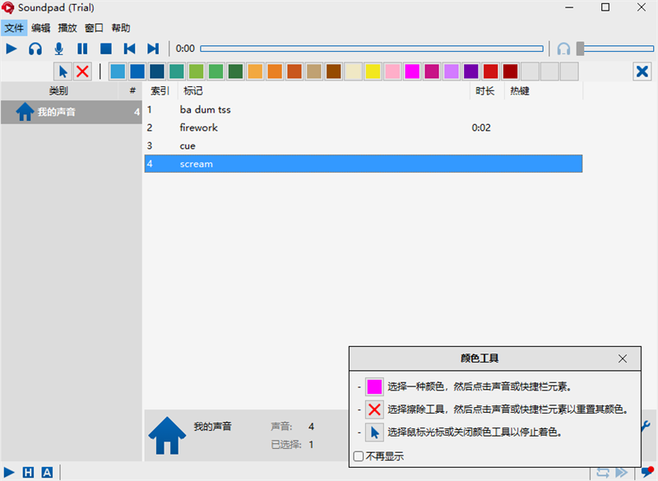Play the selected sound from top toolbar
Screen dimensions: 658x481
[12, 49]
